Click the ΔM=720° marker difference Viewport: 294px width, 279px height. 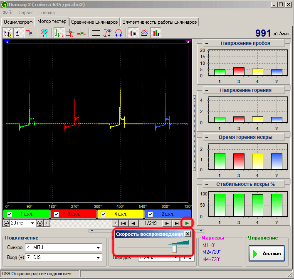coord(211,259)
